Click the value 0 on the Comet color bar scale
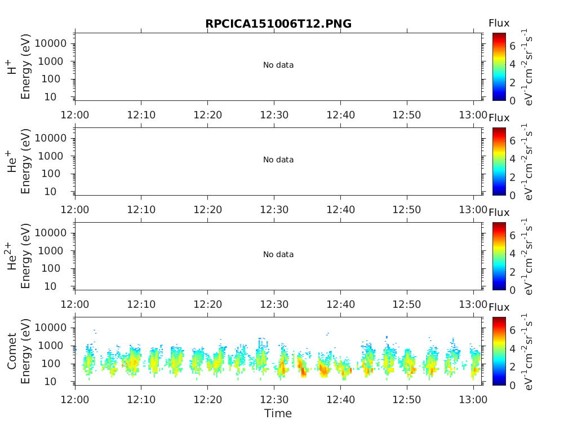577x433 pixels. [512, 385]
